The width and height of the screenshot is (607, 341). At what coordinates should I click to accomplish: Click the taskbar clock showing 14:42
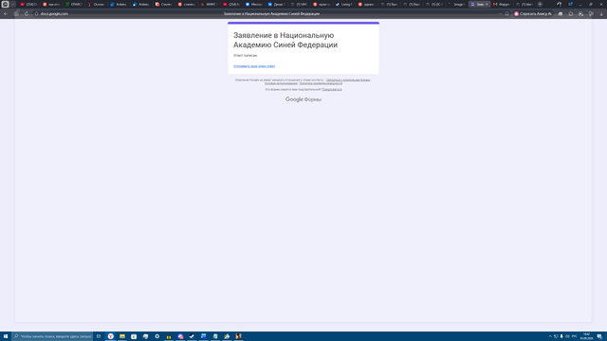(x=586, y=336)
